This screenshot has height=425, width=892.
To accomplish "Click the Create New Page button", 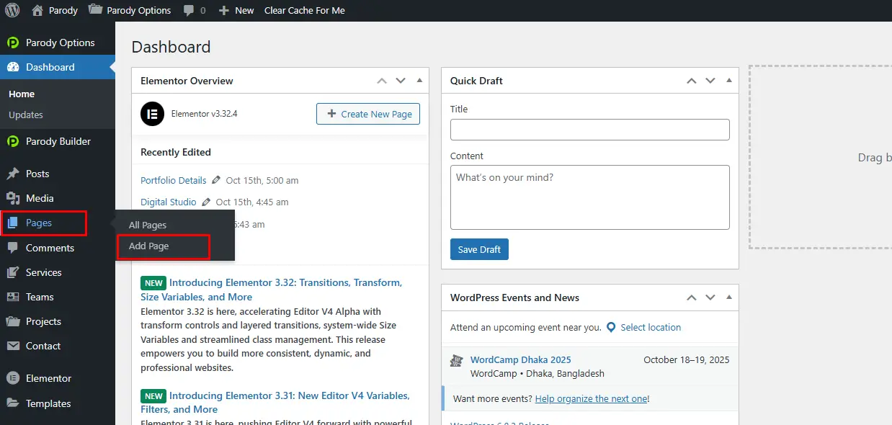I will (368, 114).
